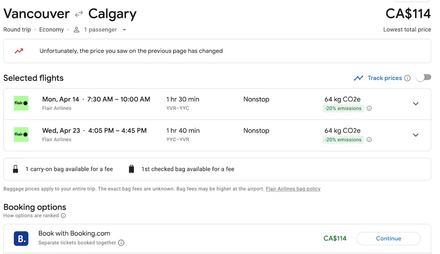
Task: Click info icon beside 'Separate tickets booked together'
Action: [x=121, y=243]
